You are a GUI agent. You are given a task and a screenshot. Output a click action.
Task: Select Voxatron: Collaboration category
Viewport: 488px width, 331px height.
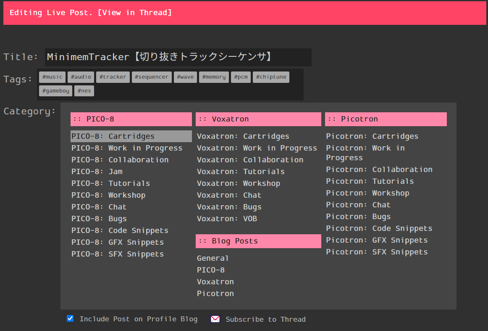point(250,160)
